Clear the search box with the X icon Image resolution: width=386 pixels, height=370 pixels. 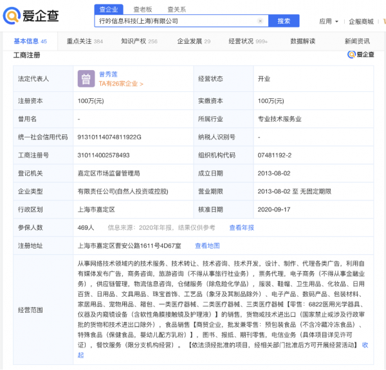point(260,21)
